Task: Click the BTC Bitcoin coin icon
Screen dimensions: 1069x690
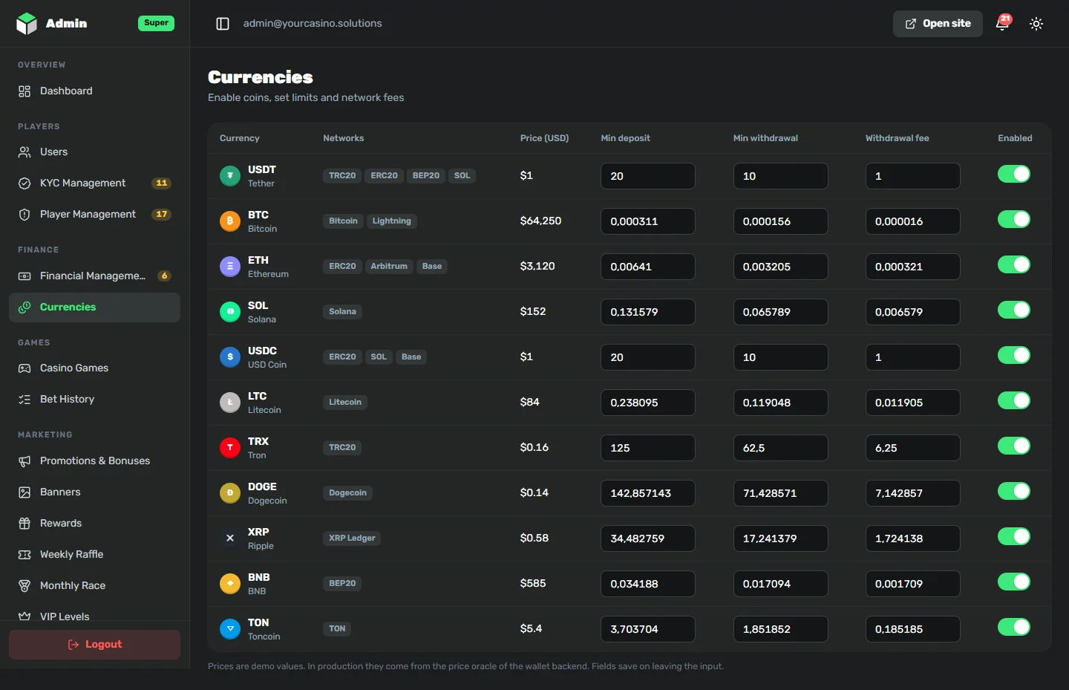Action: (230, 221)
